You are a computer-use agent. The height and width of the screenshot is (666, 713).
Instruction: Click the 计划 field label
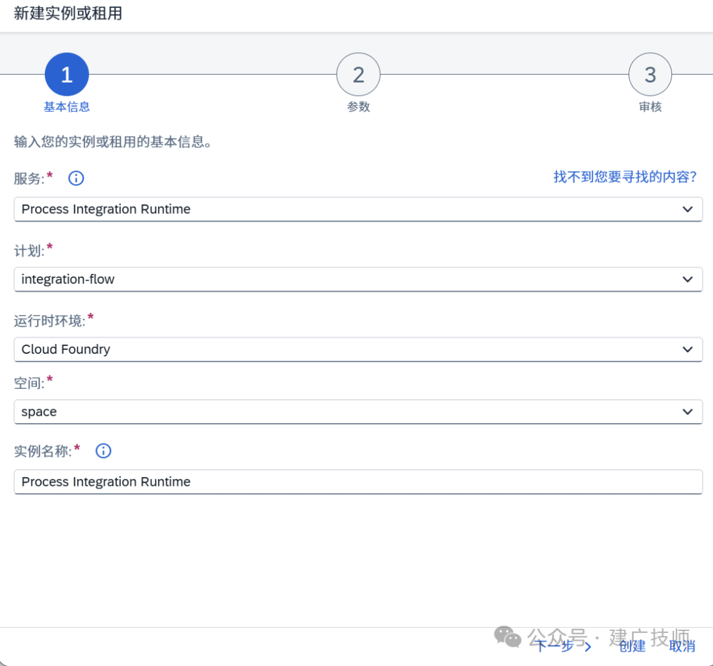pyautogui.click(x=29, y=250)
